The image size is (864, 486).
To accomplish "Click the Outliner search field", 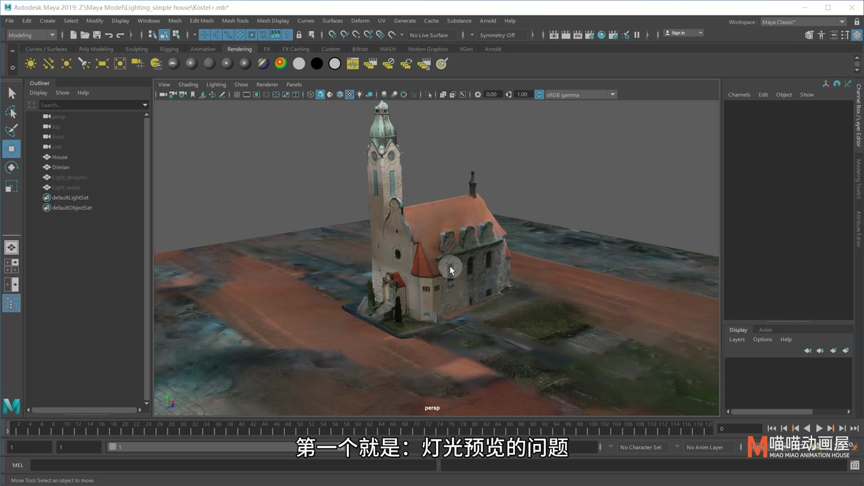I will pyautogui.click(x=90, y=105).
